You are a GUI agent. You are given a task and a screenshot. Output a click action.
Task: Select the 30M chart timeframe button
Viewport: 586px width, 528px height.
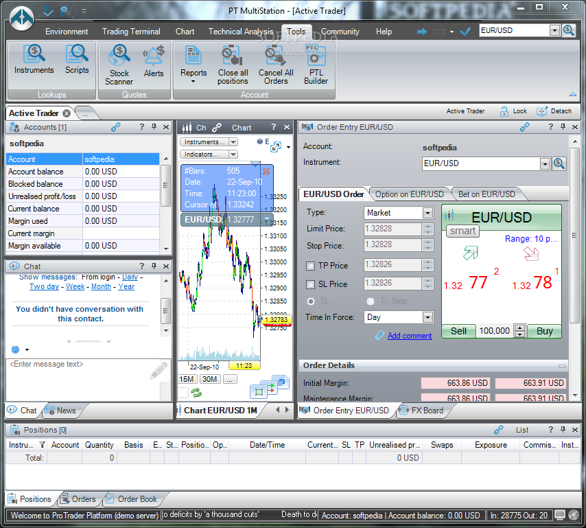(210, 379)
